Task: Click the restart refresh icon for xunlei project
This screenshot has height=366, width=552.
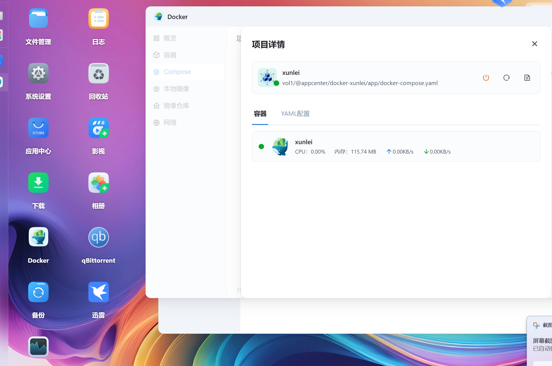Action: 506,78
